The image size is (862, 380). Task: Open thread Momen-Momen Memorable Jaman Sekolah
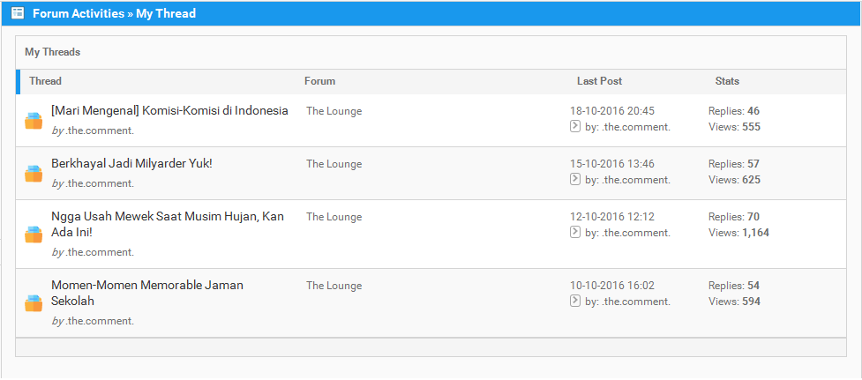coord(147,294)
